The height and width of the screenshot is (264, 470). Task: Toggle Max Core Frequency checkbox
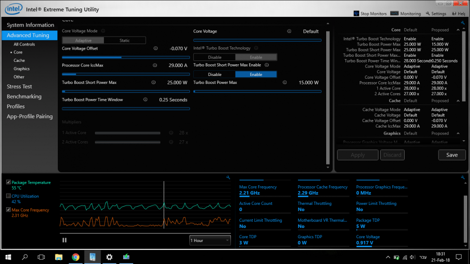pyautogui.click(x=8, y=210)
